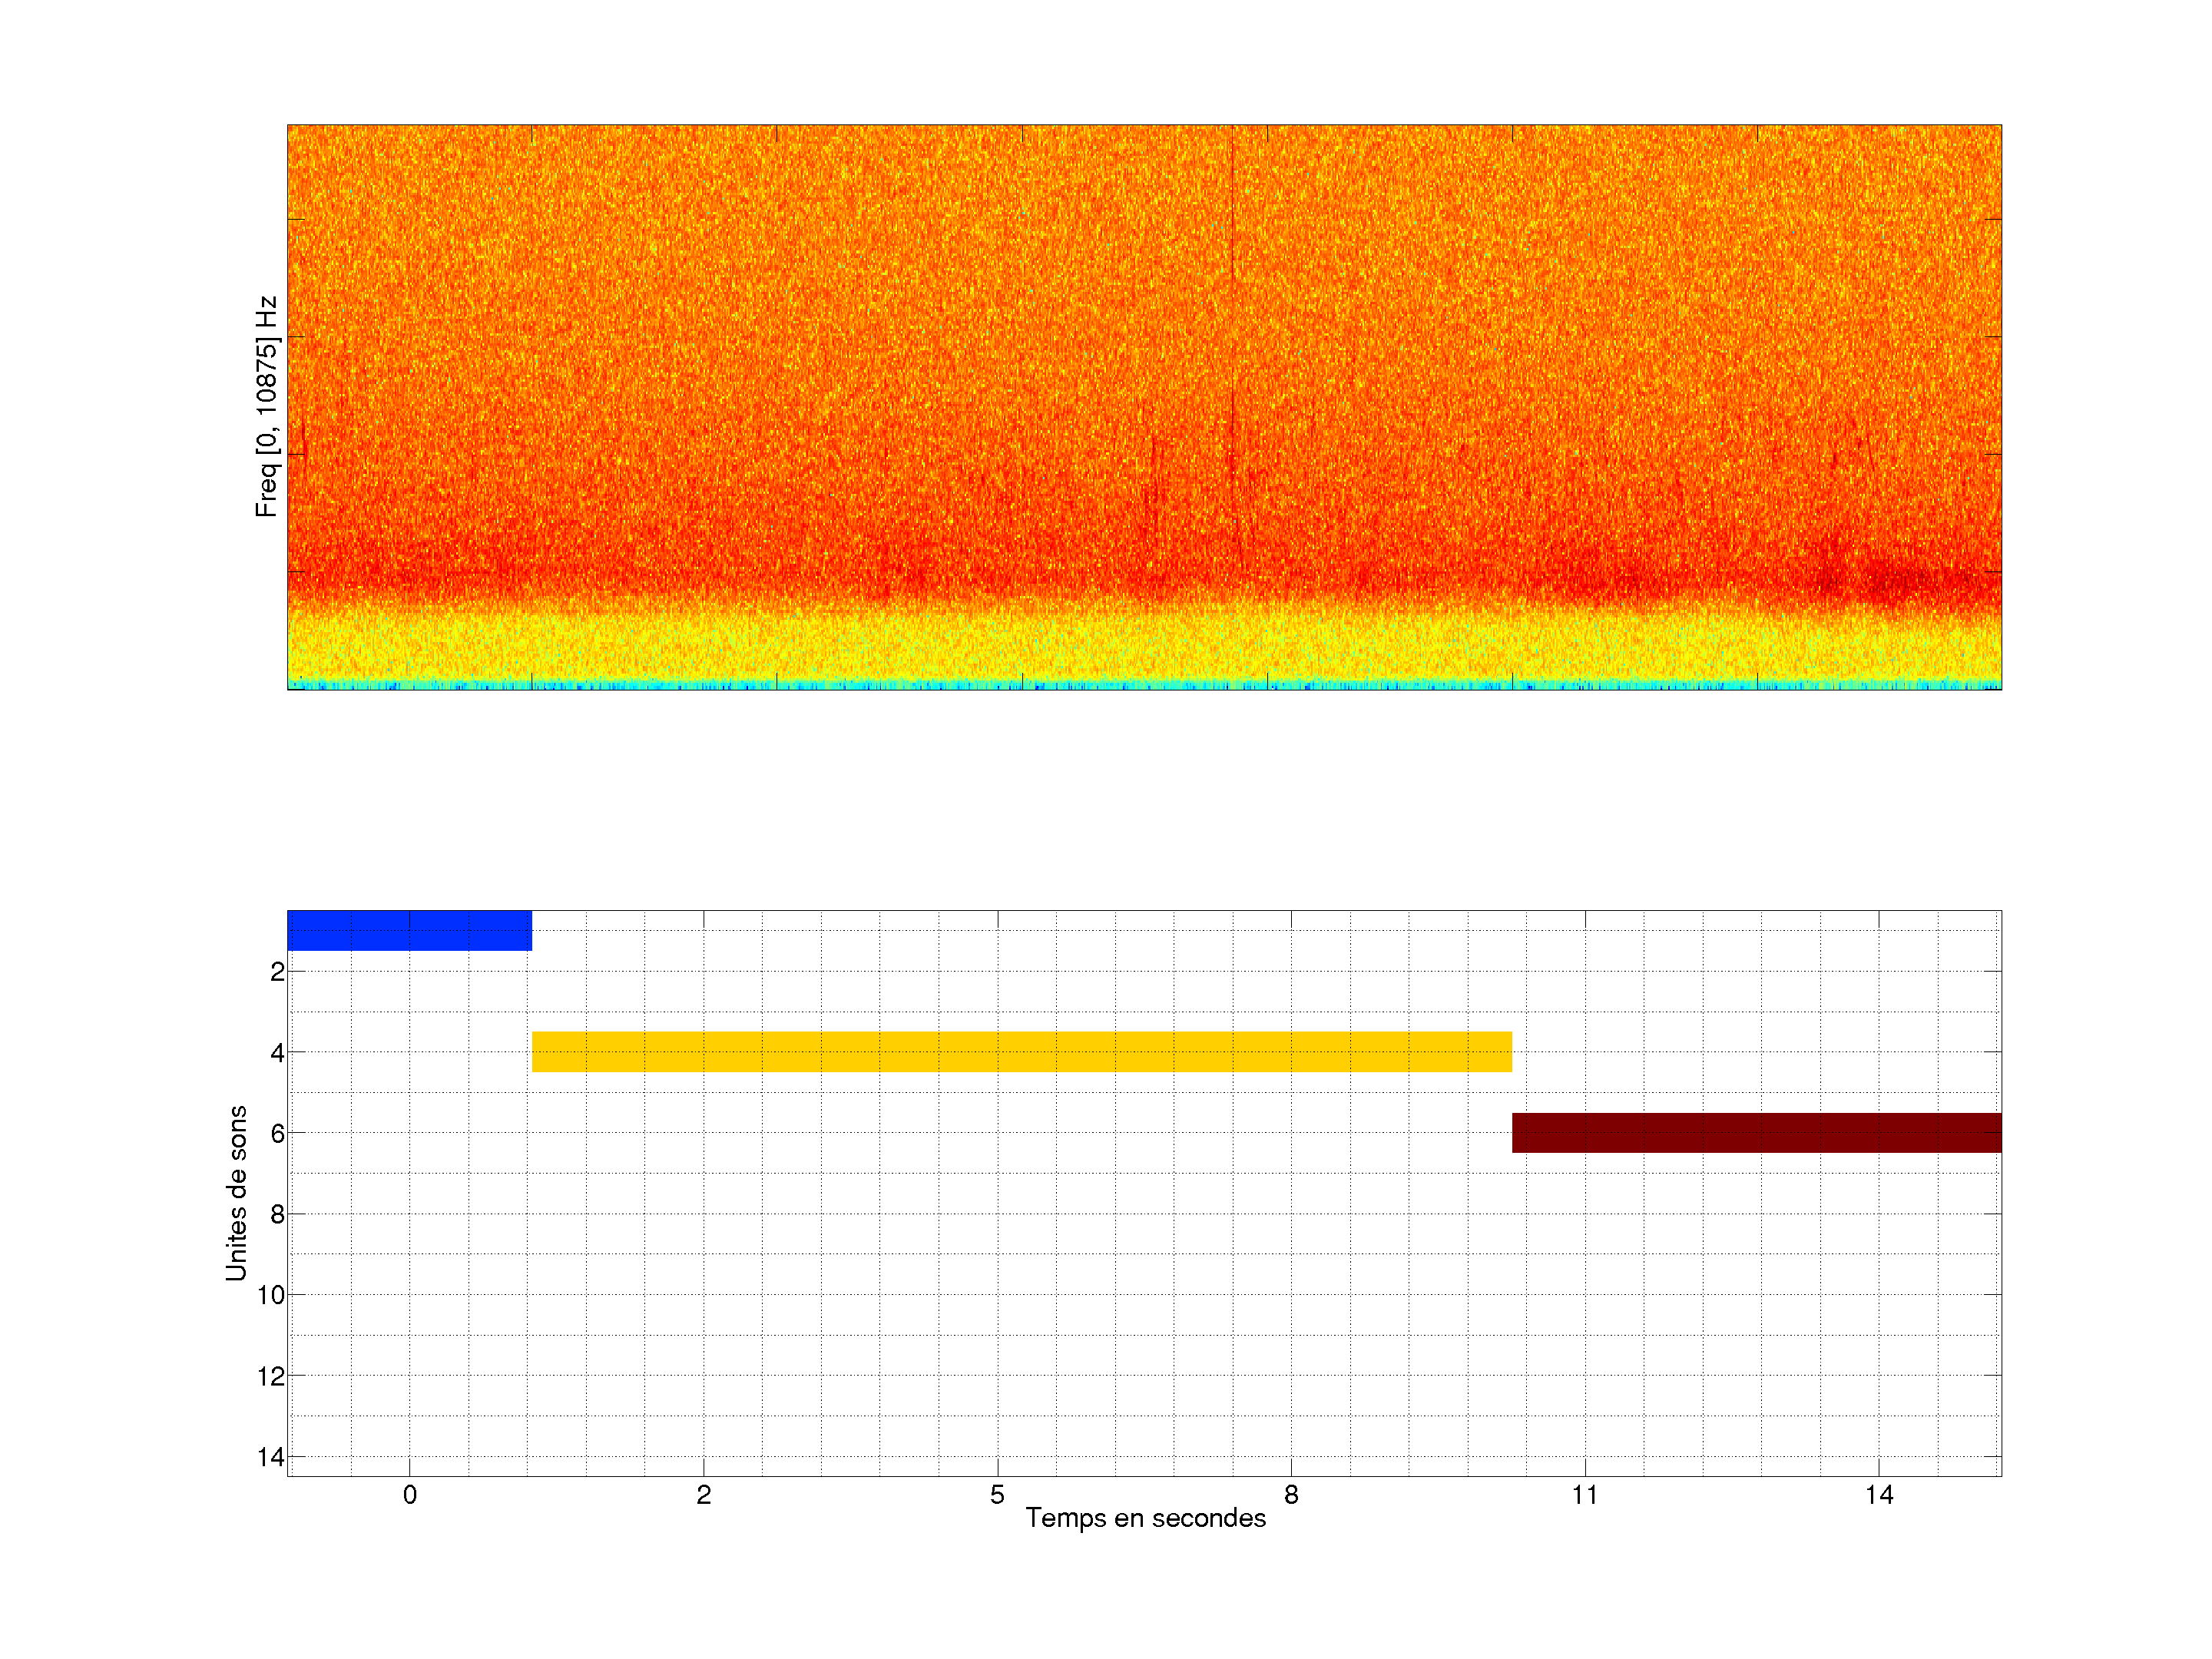Click the 'Temps en secondes' axis label
2212x1659 pixels.
pyautogui.click(x=1145, y=1518)
